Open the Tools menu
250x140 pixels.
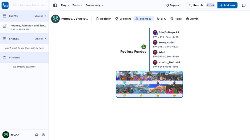(x=77, y=5)
